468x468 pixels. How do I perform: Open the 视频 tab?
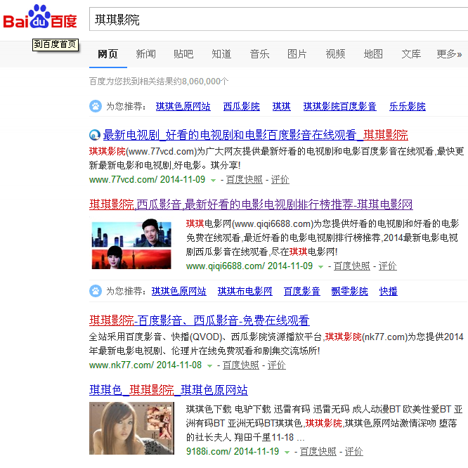[x=335, y=54]
